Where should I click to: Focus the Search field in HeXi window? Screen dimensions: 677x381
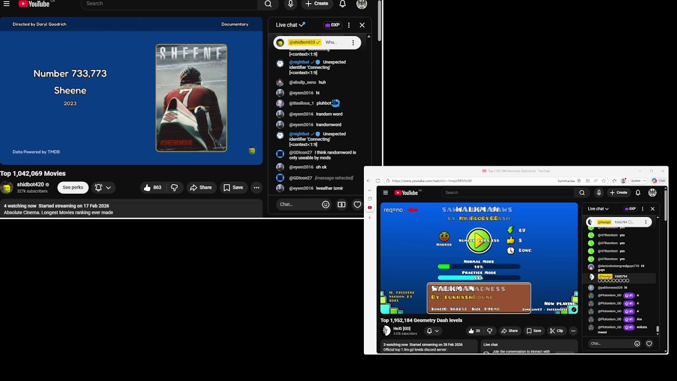[x=508, y=193]
